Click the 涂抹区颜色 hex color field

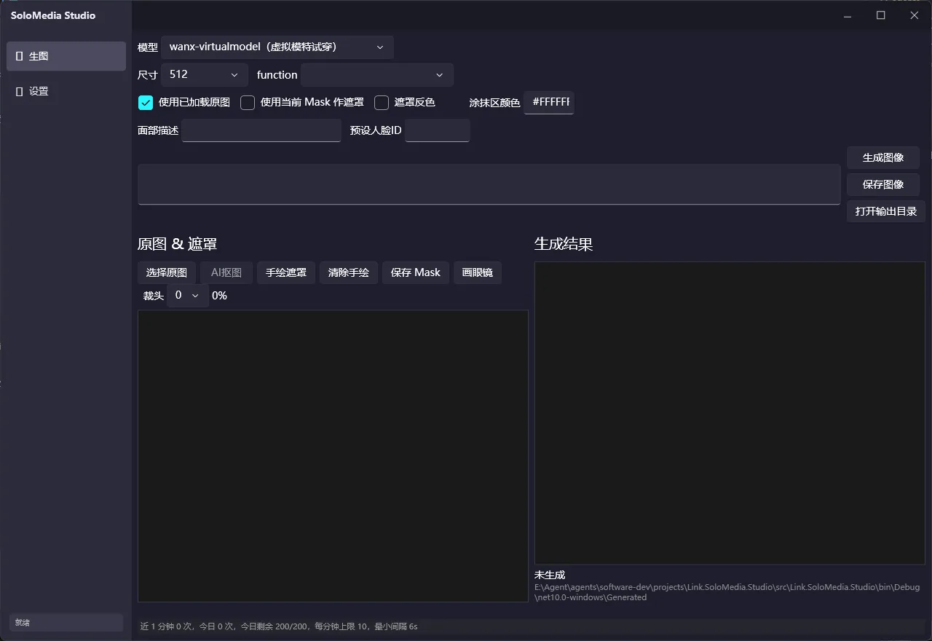(x=549, y=103)
